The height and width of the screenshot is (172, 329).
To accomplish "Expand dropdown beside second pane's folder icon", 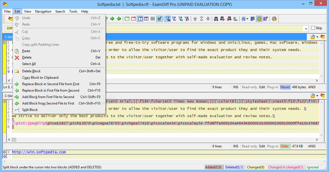I will 317,96.
